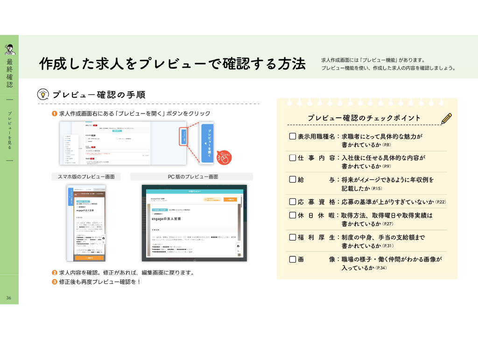Select the プレビューを見る sidebar item
478x339 pixels.
(x=9, y=130)
